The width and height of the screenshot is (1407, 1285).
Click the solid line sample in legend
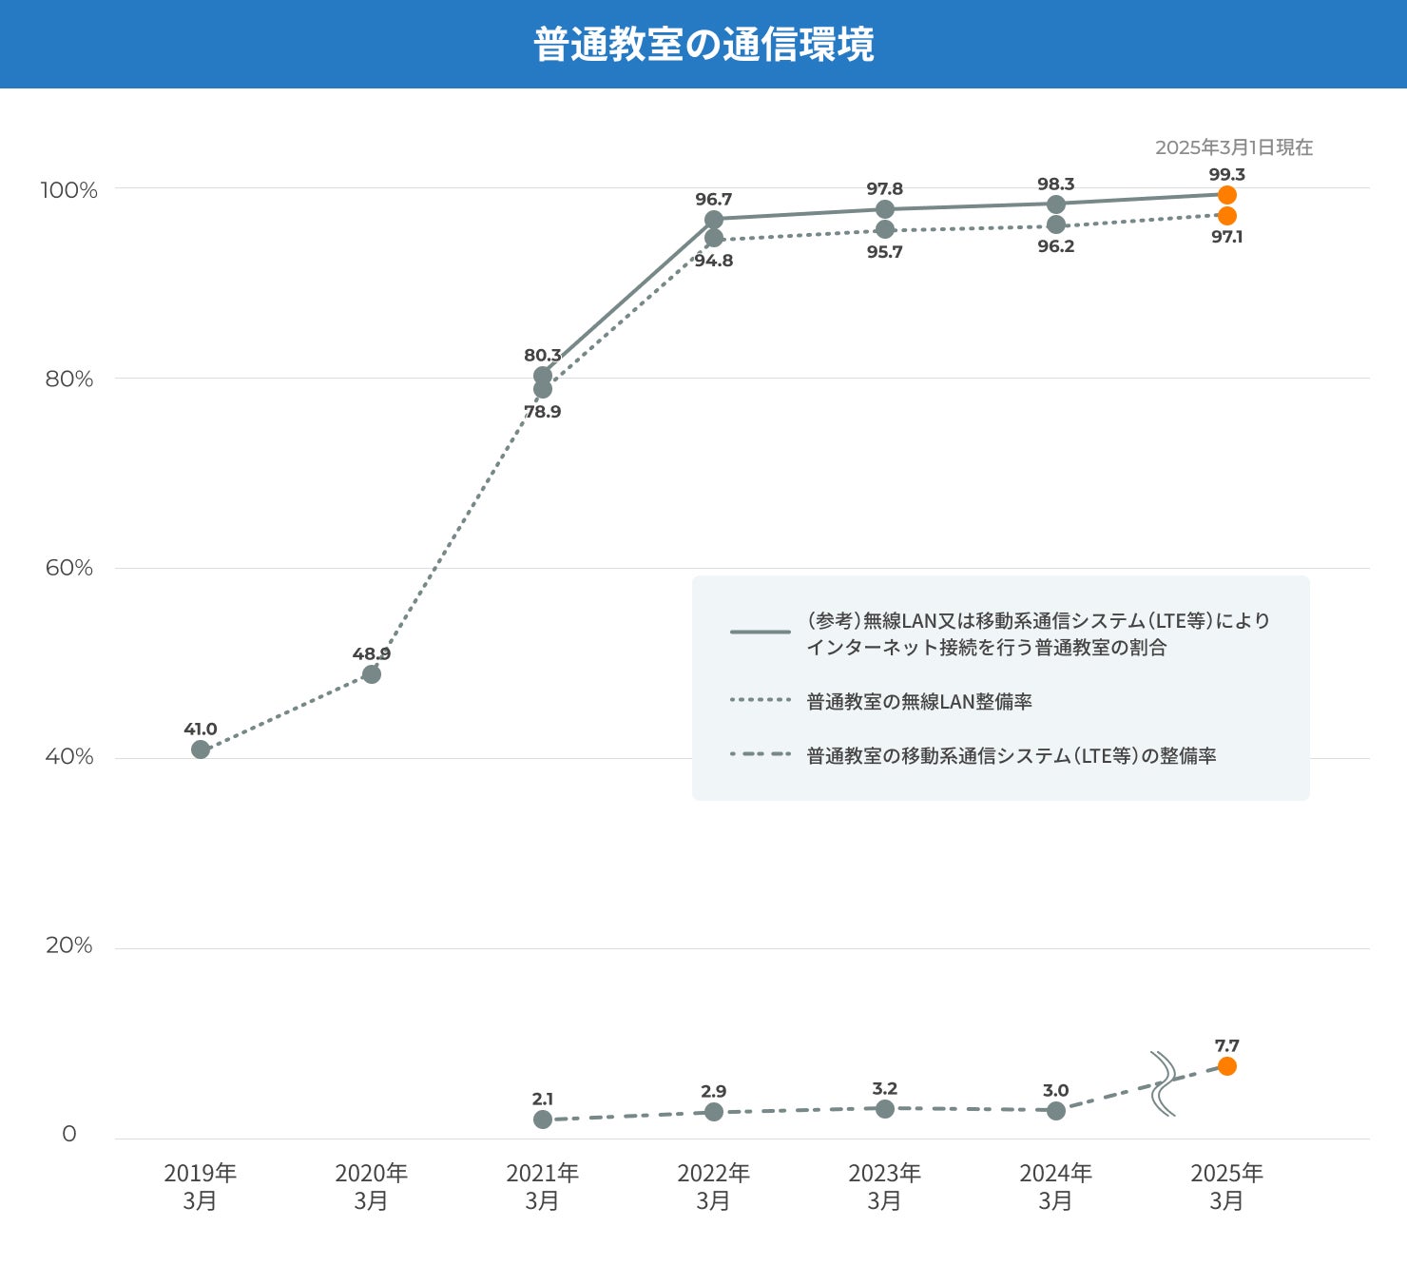pyautogui.click(x=760, y=632)
